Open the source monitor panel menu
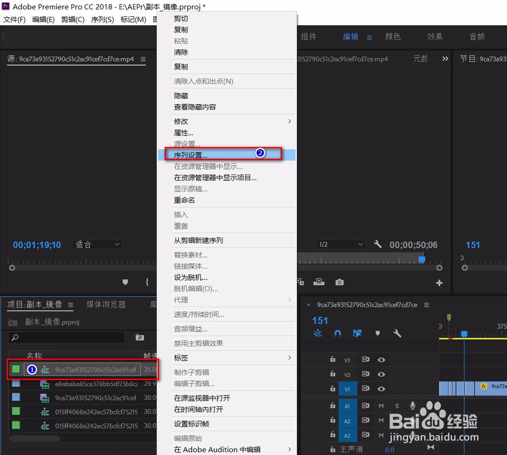 [143, 59]
